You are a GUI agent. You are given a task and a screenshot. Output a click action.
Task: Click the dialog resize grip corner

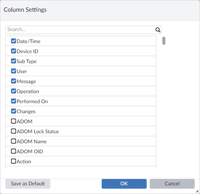coord(197,191)
